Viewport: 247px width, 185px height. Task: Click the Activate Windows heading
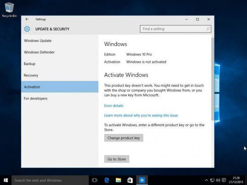(x=126, y=75)
